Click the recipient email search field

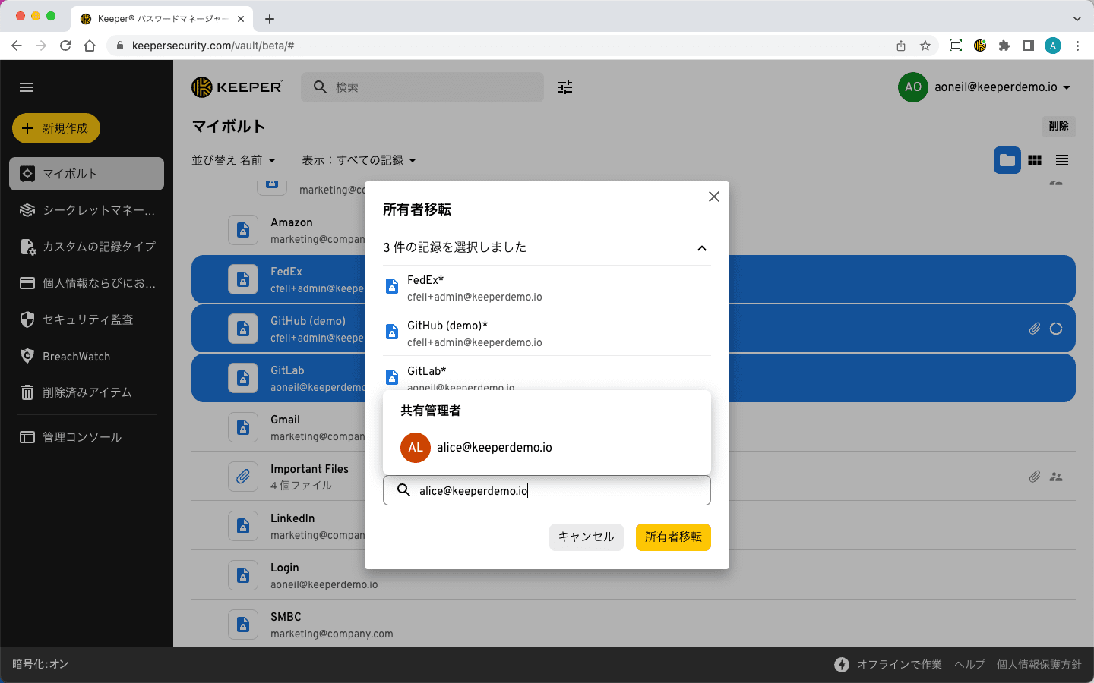[547, 491]
